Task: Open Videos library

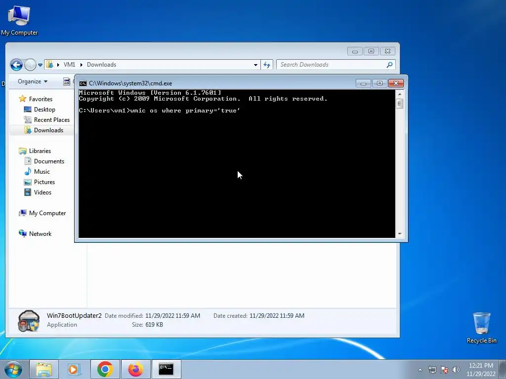Action: point(42,192)
